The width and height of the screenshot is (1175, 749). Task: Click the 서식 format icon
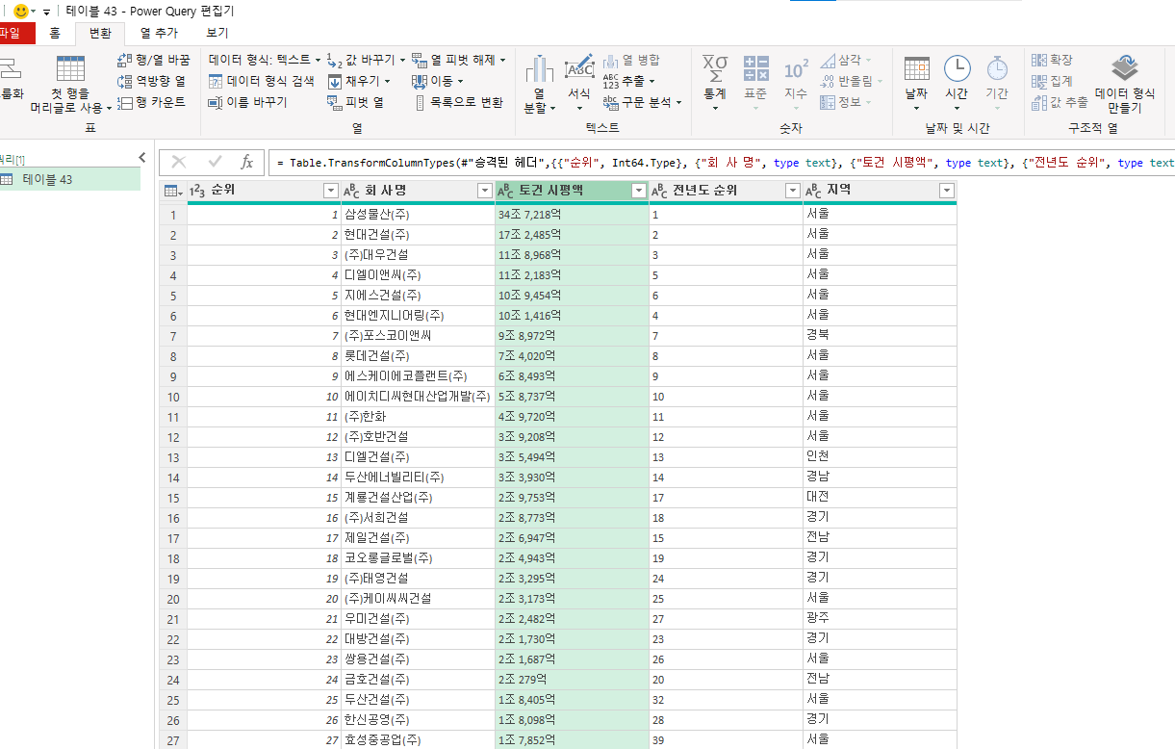click(x=579, y=67)
